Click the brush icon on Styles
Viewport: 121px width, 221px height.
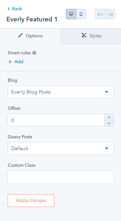[x=84, y=35]
